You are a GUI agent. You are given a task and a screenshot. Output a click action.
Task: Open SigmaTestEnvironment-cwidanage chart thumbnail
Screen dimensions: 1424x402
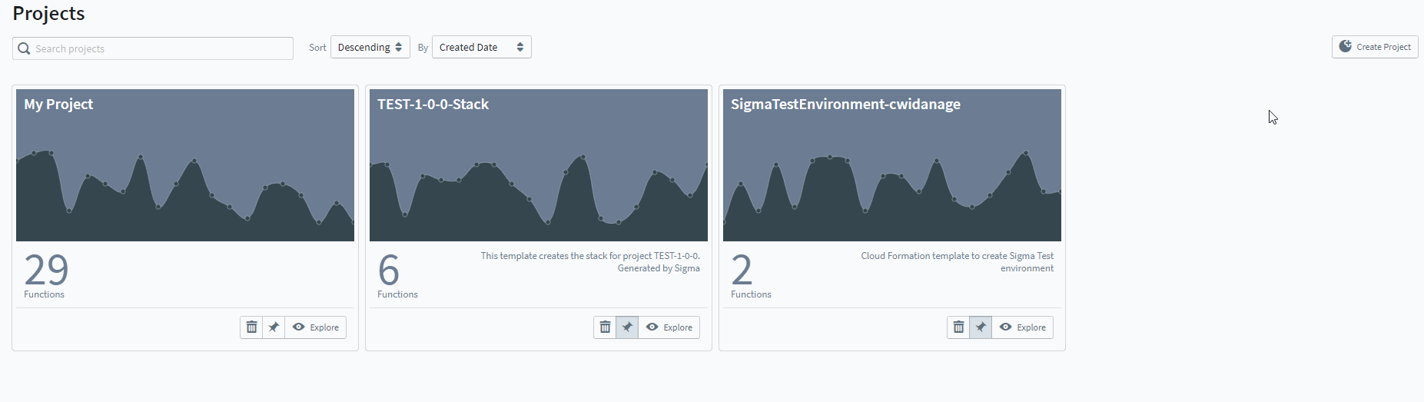point(892,165)
